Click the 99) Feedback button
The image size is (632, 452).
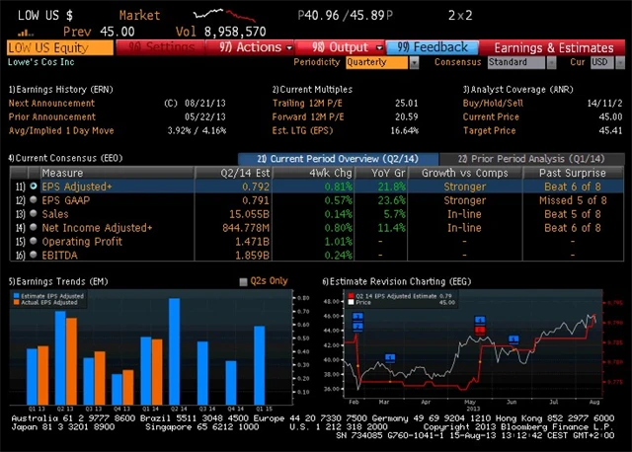pos(433,47)
